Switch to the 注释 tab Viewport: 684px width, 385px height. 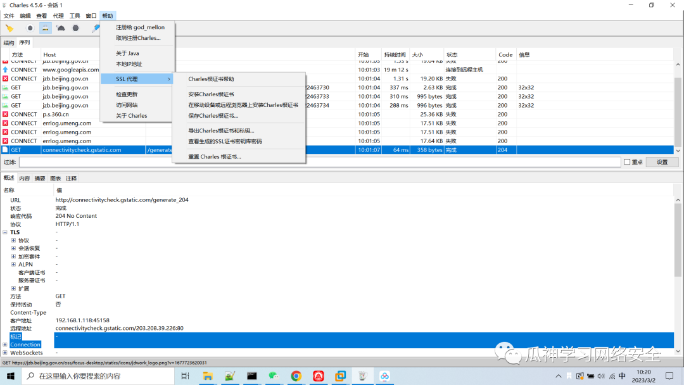(x=71, y=179)
